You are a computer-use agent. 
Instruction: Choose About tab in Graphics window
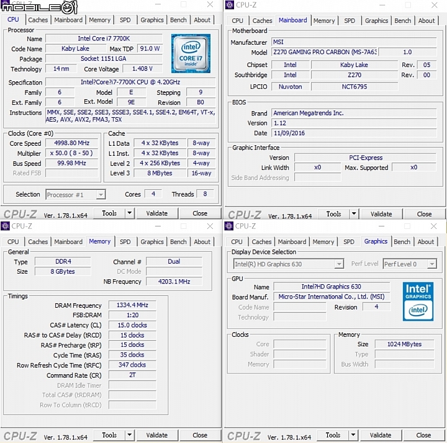tap(426, 242)
